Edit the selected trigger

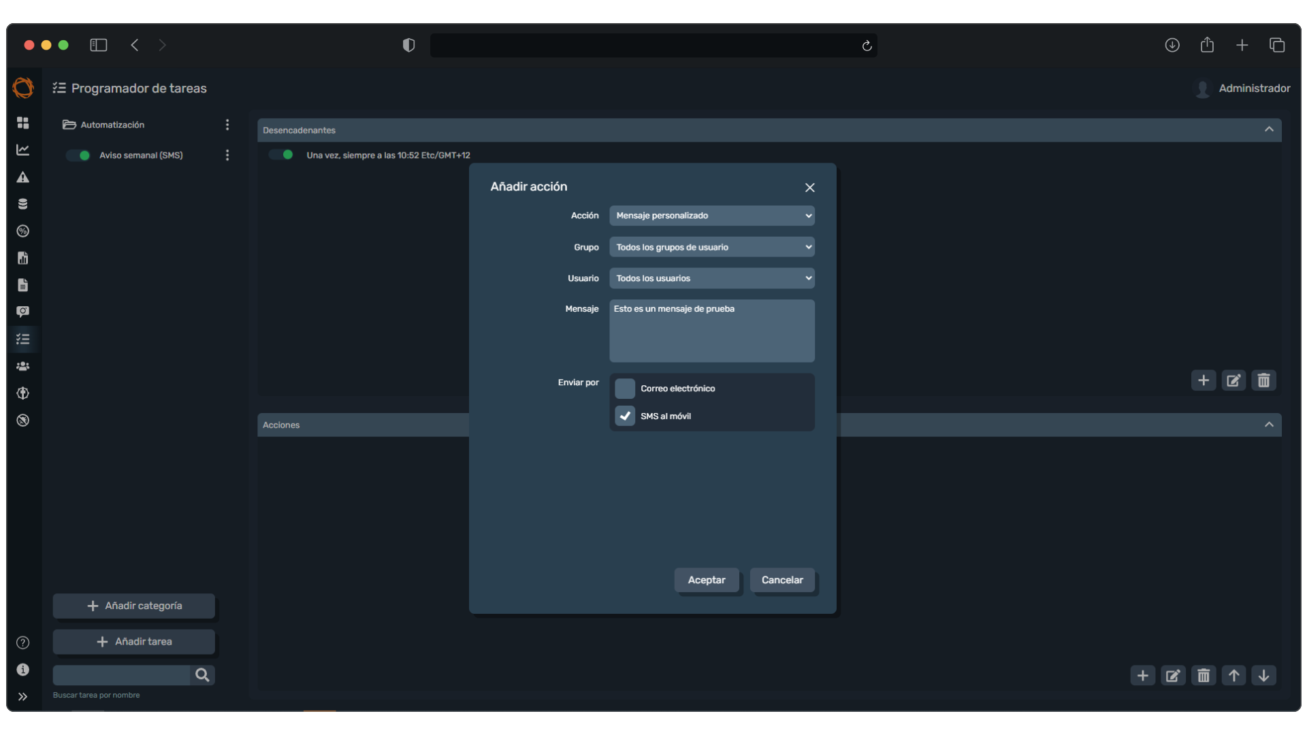pos(1233,380)
